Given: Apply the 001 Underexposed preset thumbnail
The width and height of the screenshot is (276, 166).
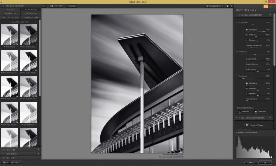Looking at the screenshot, I should tap(29, 35).
